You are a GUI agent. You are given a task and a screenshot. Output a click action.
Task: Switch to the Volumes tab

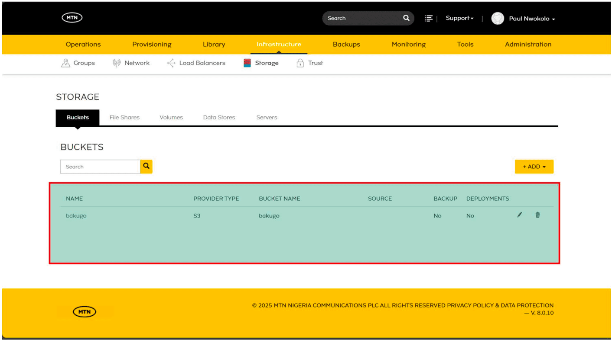point(171,117)
